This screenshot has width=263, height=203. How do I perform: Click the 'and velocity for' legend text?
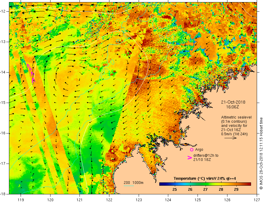234,125
